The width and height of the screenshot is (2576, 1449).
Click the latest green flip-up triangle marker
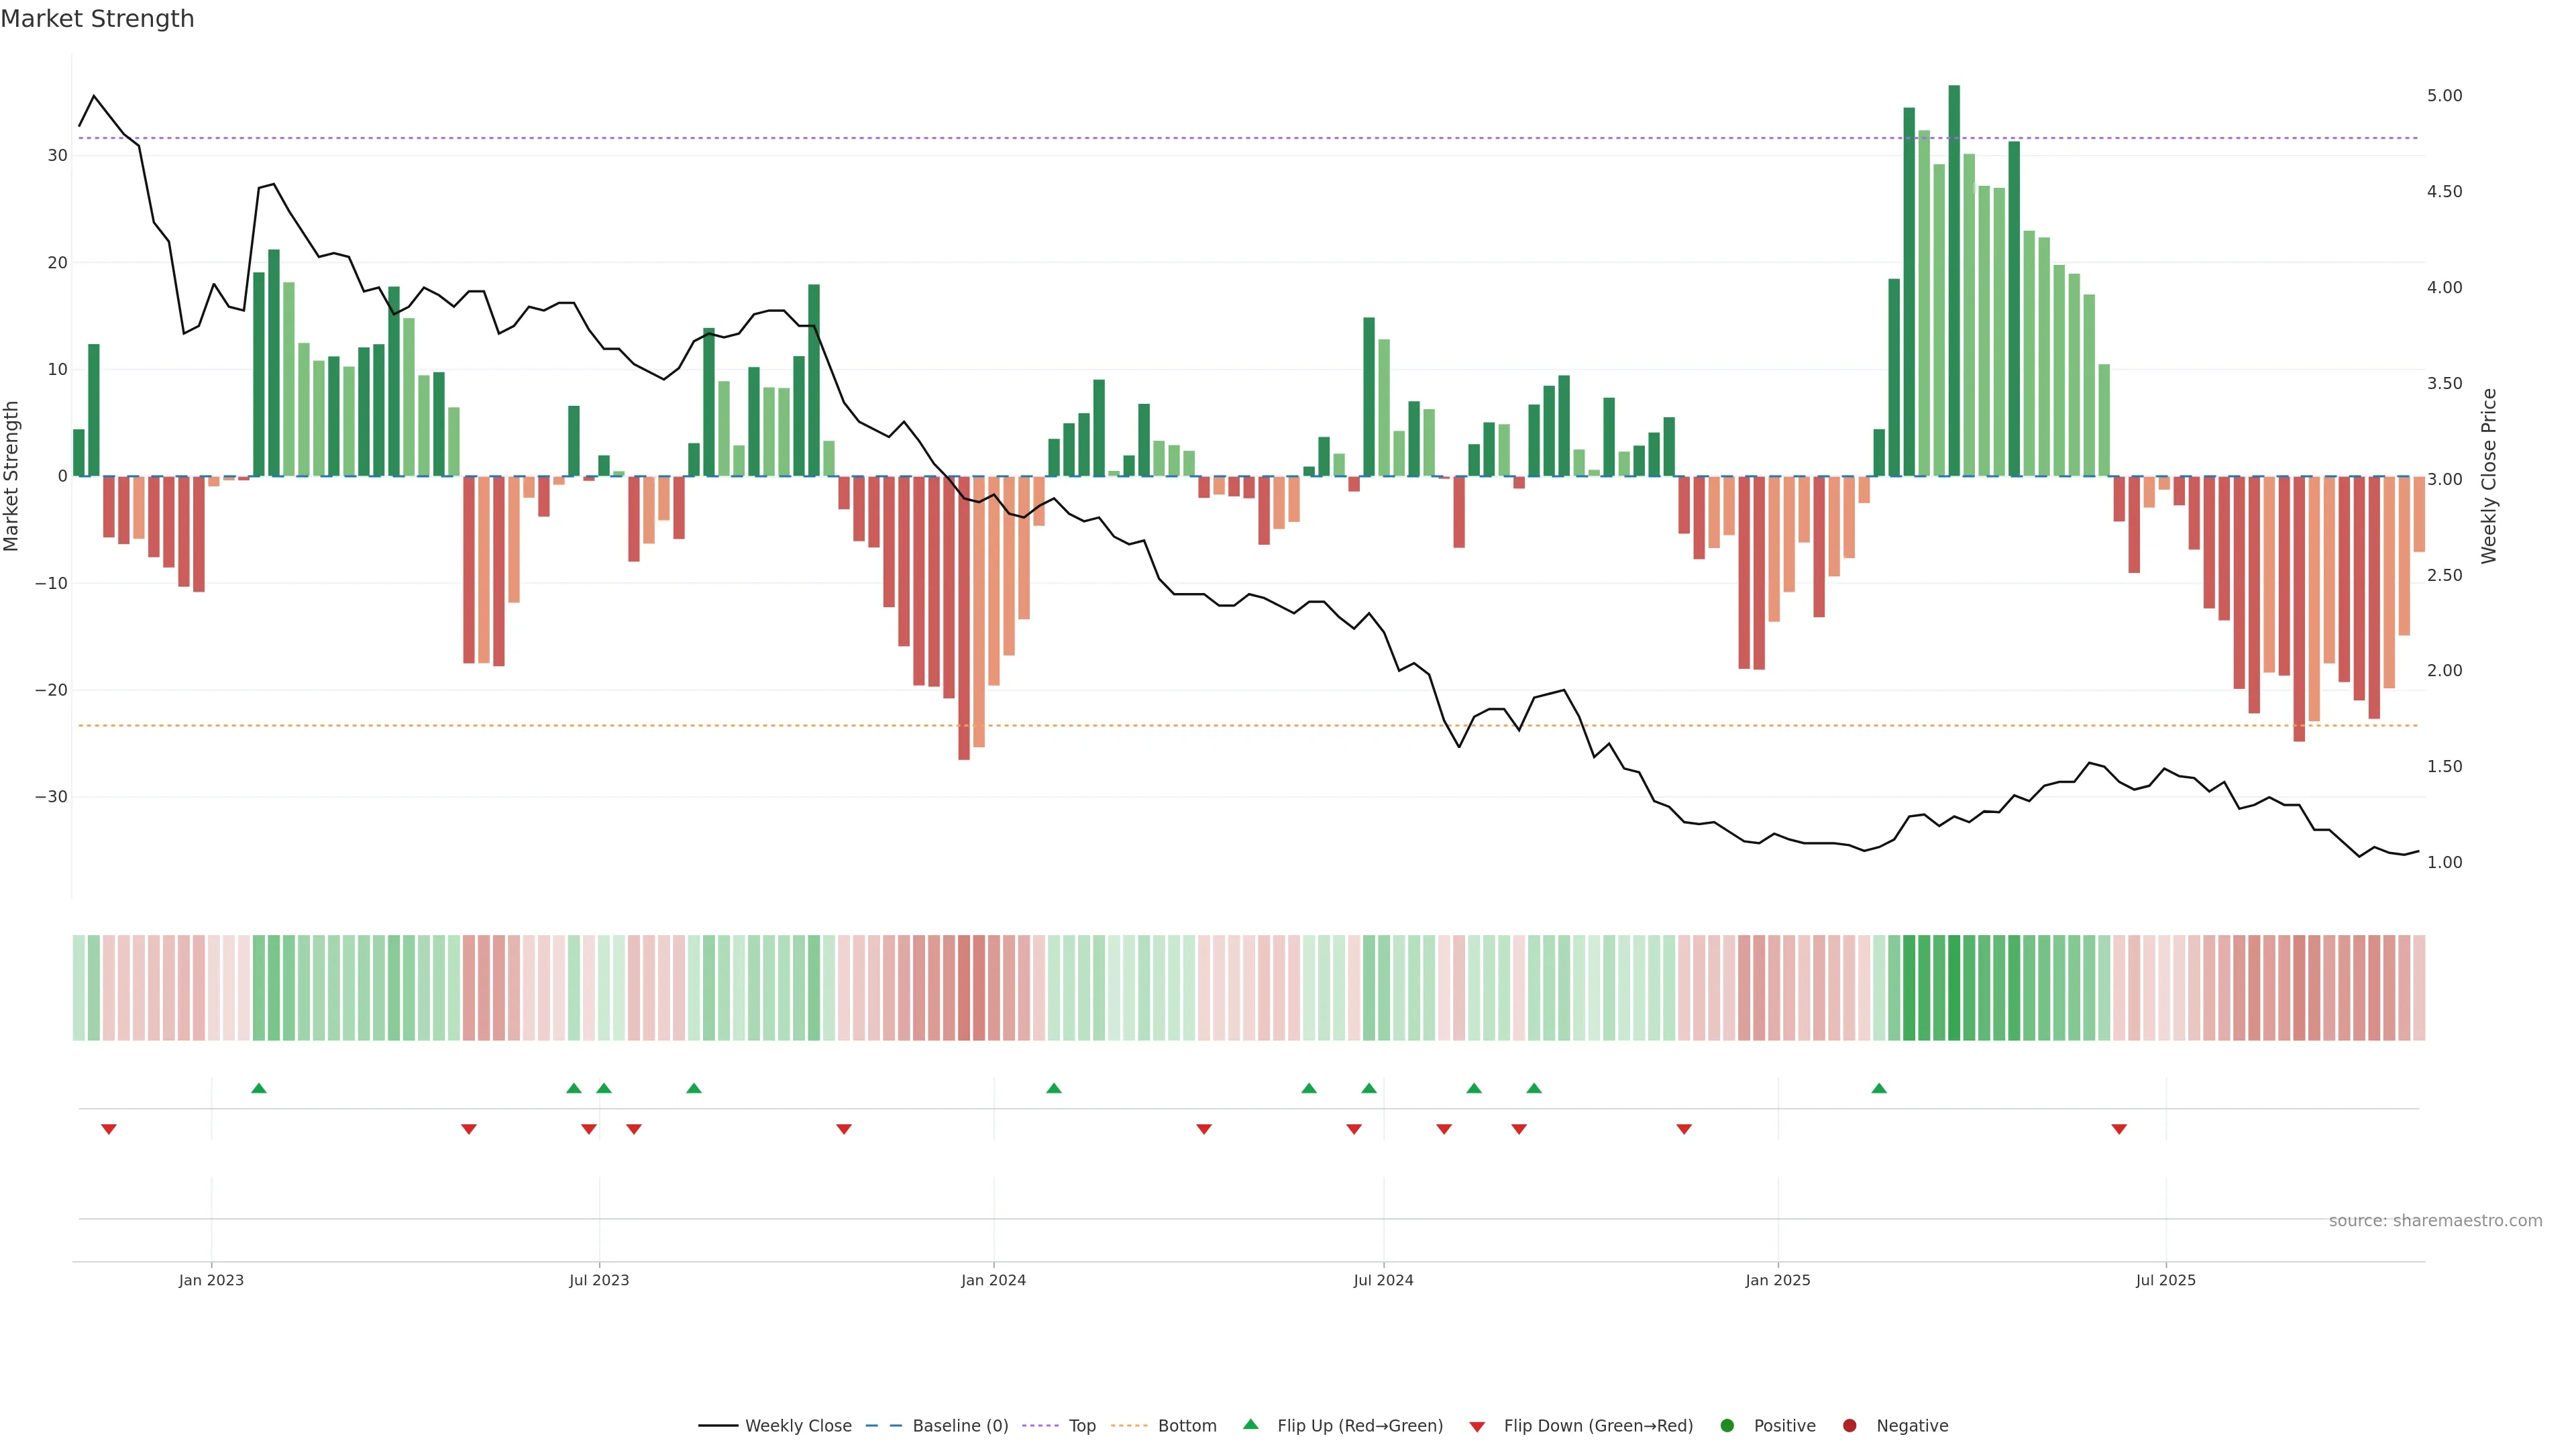(x=1879, y=1088)
